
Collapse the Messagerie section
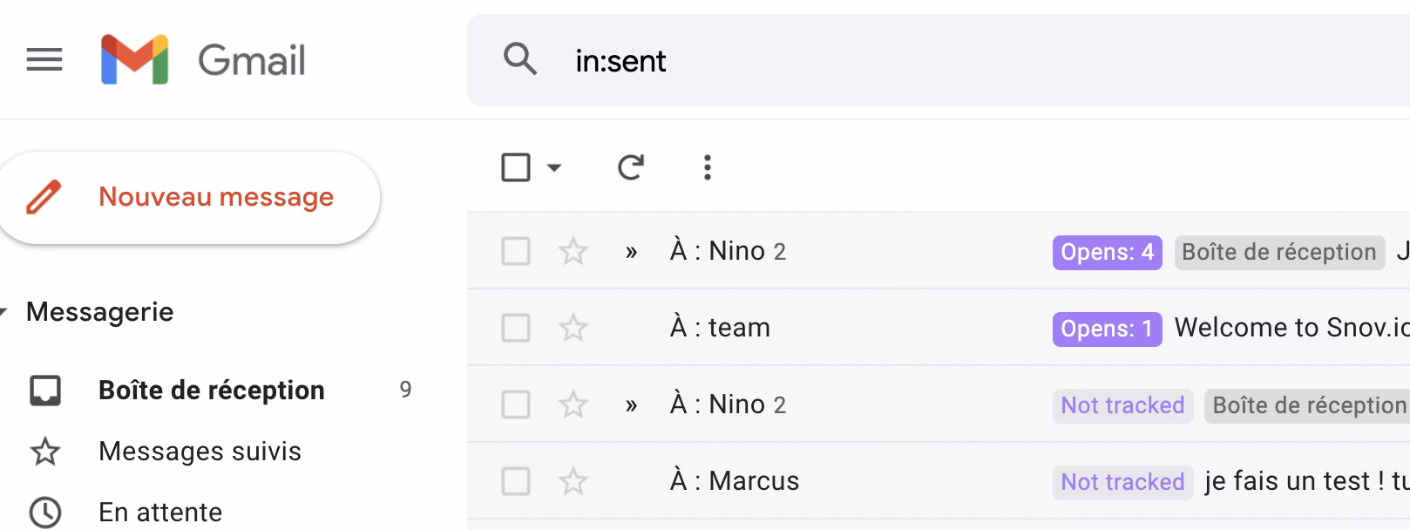pos(5,312)
